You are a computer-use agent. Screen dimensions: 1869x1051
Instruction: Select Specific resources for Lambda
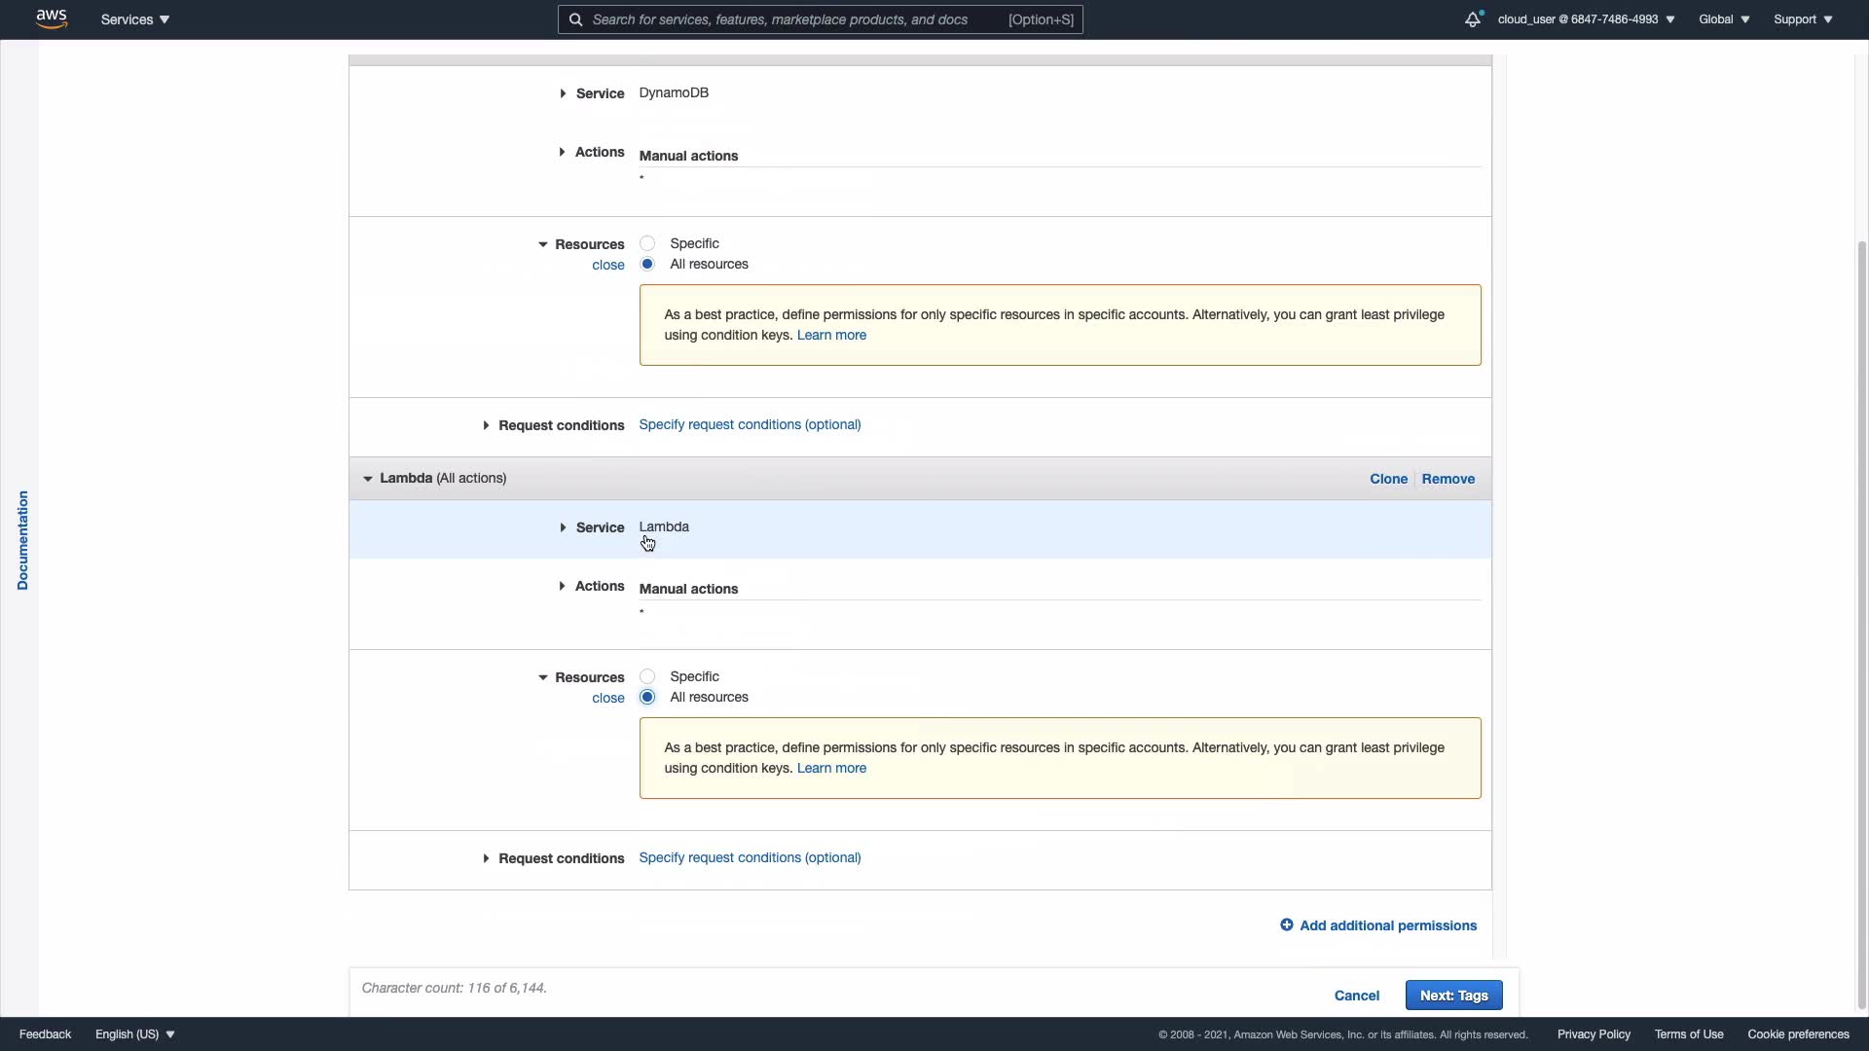(x=647, y=676)
